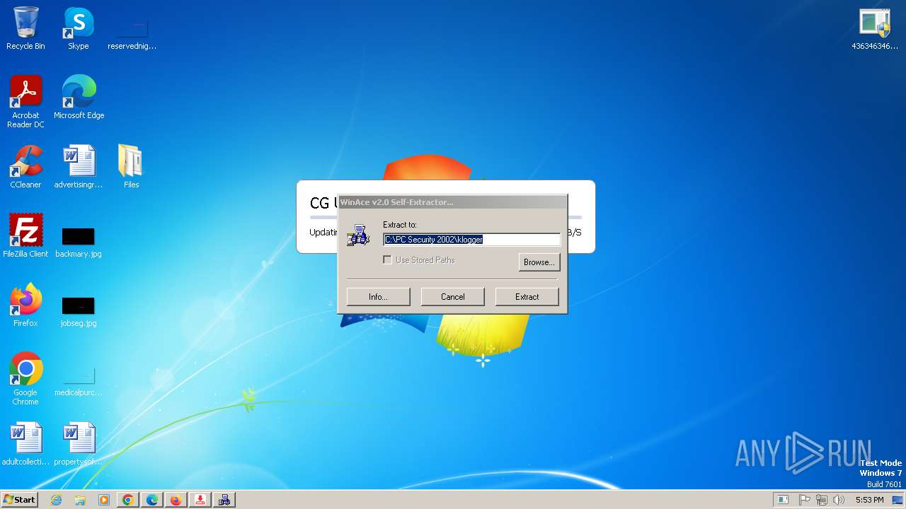
Task: Select the backmary.jpg image file
Action: coord(79,241)
